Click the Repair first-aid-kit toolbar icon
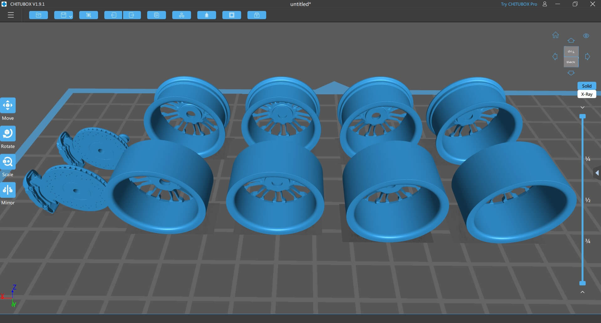Image resolution: width=601 pixels, height=323 pixels. (257, 15)
